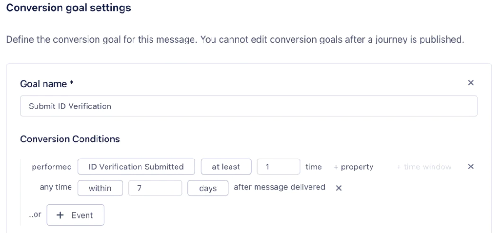The width and height of the screenshot is (495, 238).
Task: Click the 'after message delivered' text
Action: [x=279, y=187]
